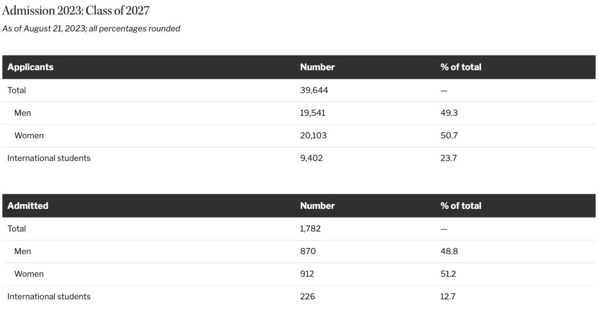
Task: Click the % of total header in Applicants table
Action: point(460,67)
